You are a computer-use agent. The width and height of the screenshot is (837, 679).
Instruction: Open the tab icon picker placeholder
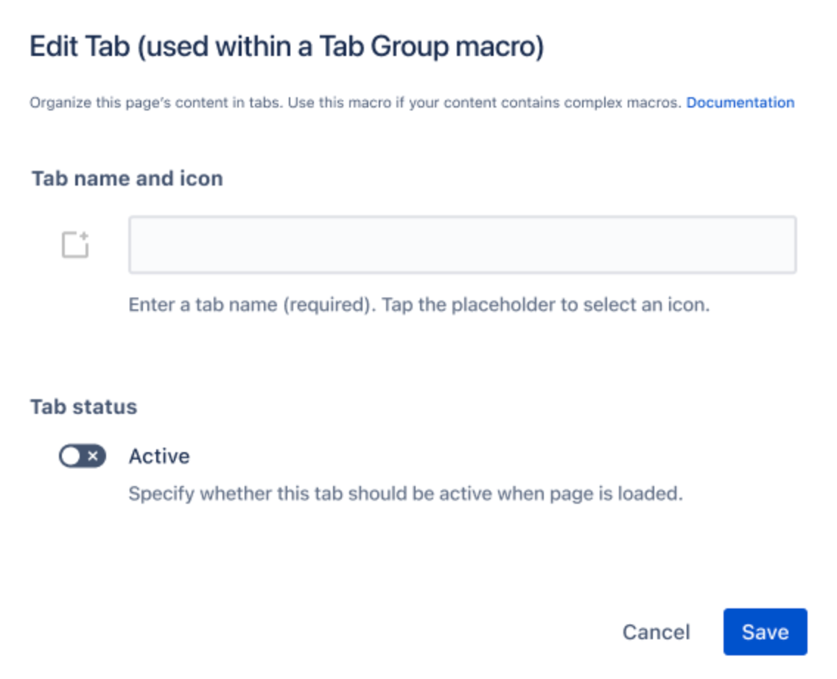tap(75, 245)
